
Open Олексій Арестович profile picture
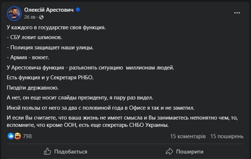coord(13,13)
